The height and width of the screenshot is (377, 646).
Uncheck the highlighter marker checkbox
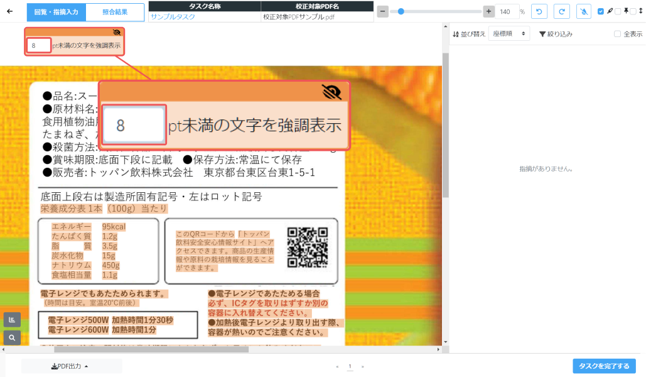click(601, 11)
